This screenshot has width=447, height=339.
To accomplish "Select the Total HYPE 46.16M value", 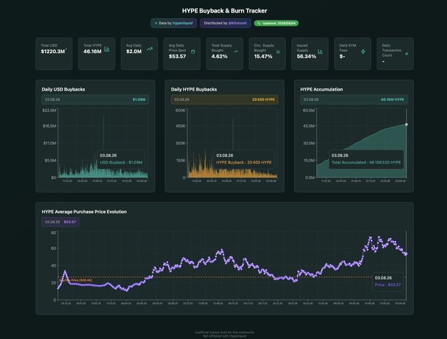I will click(93, 51).
